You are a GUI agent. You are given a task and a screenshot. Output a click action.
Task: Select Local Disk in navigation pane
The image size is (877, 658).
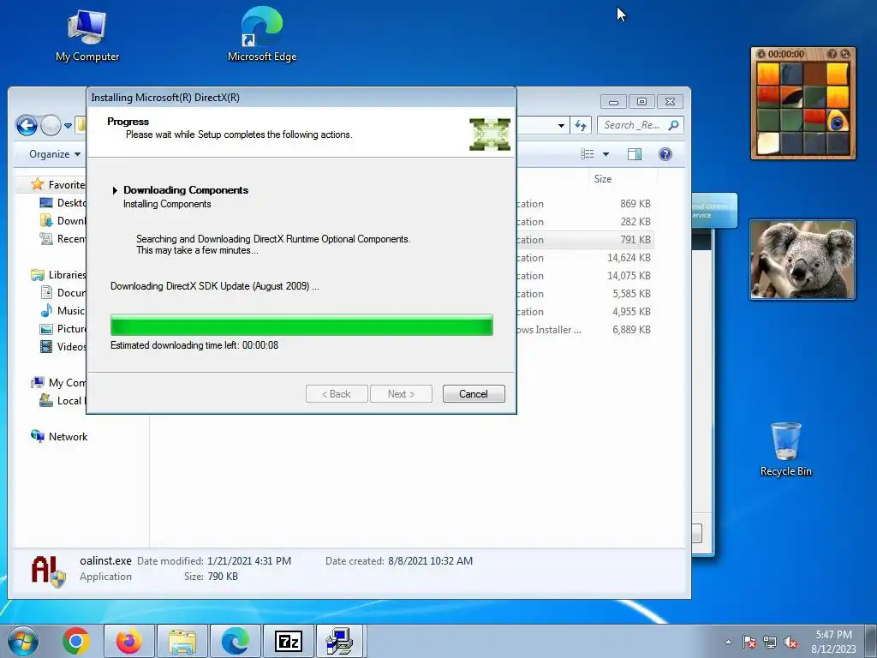click(x=63, y=401)
